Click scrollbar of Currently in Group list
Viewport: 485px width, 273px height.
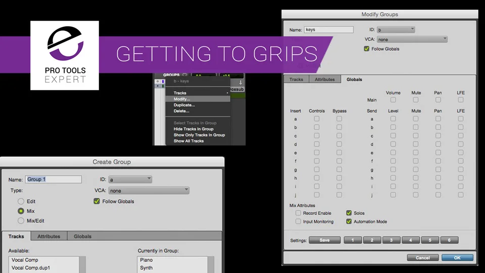click(211, 264)
